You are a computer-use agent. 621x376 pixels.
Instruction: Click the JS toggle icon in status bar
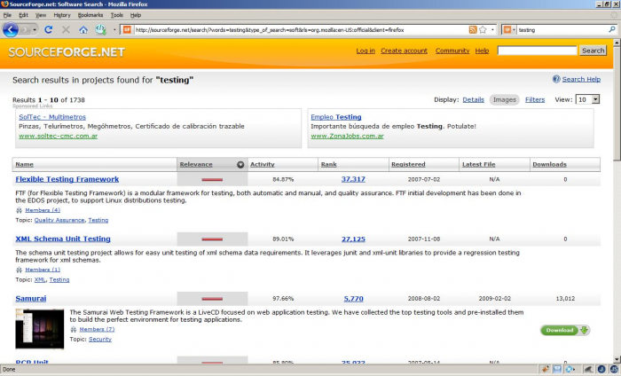(x=614, y=369)
